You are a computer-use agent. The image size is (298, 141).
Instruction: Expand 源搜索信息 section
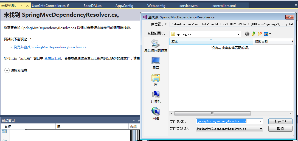coord(7,70)
